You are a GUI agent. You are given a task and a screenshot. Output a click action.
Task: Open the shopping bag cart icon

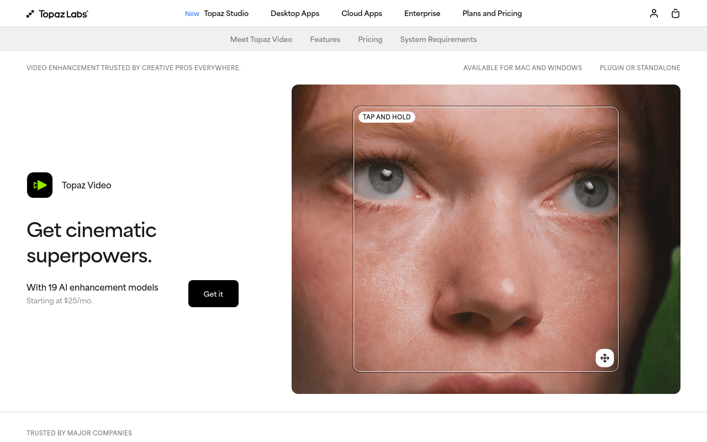[x=676, y=13]
